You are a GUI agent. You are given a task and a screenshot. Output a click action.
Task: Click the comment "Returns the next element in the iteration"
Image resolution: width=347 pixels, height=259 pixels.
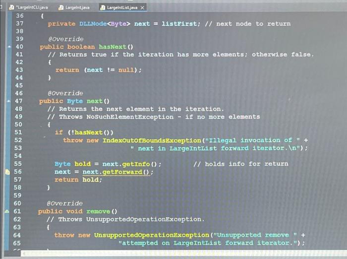click(135, 109)
